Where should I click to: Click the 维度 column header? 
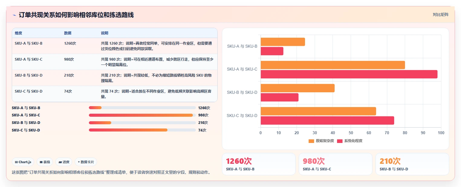tap(18, 33)
